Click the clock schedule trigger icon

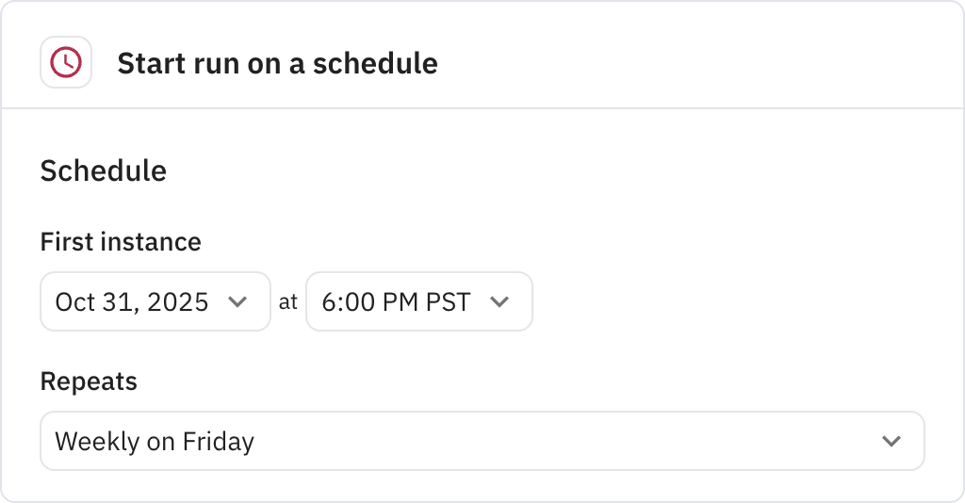[66, 63]
